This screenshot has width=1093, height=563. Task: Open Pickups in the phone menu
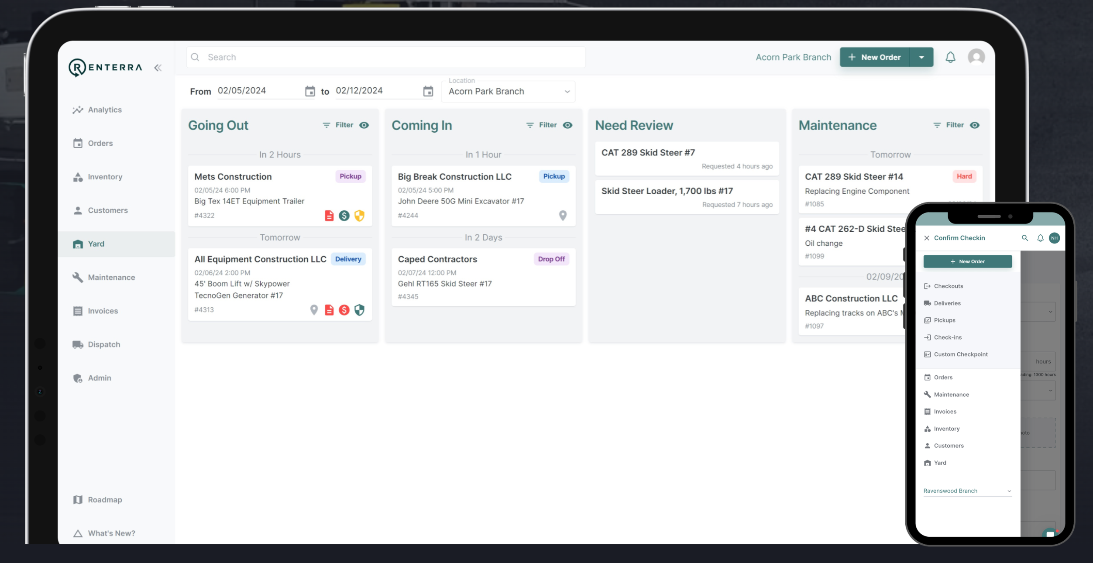[x=967, y=320]
